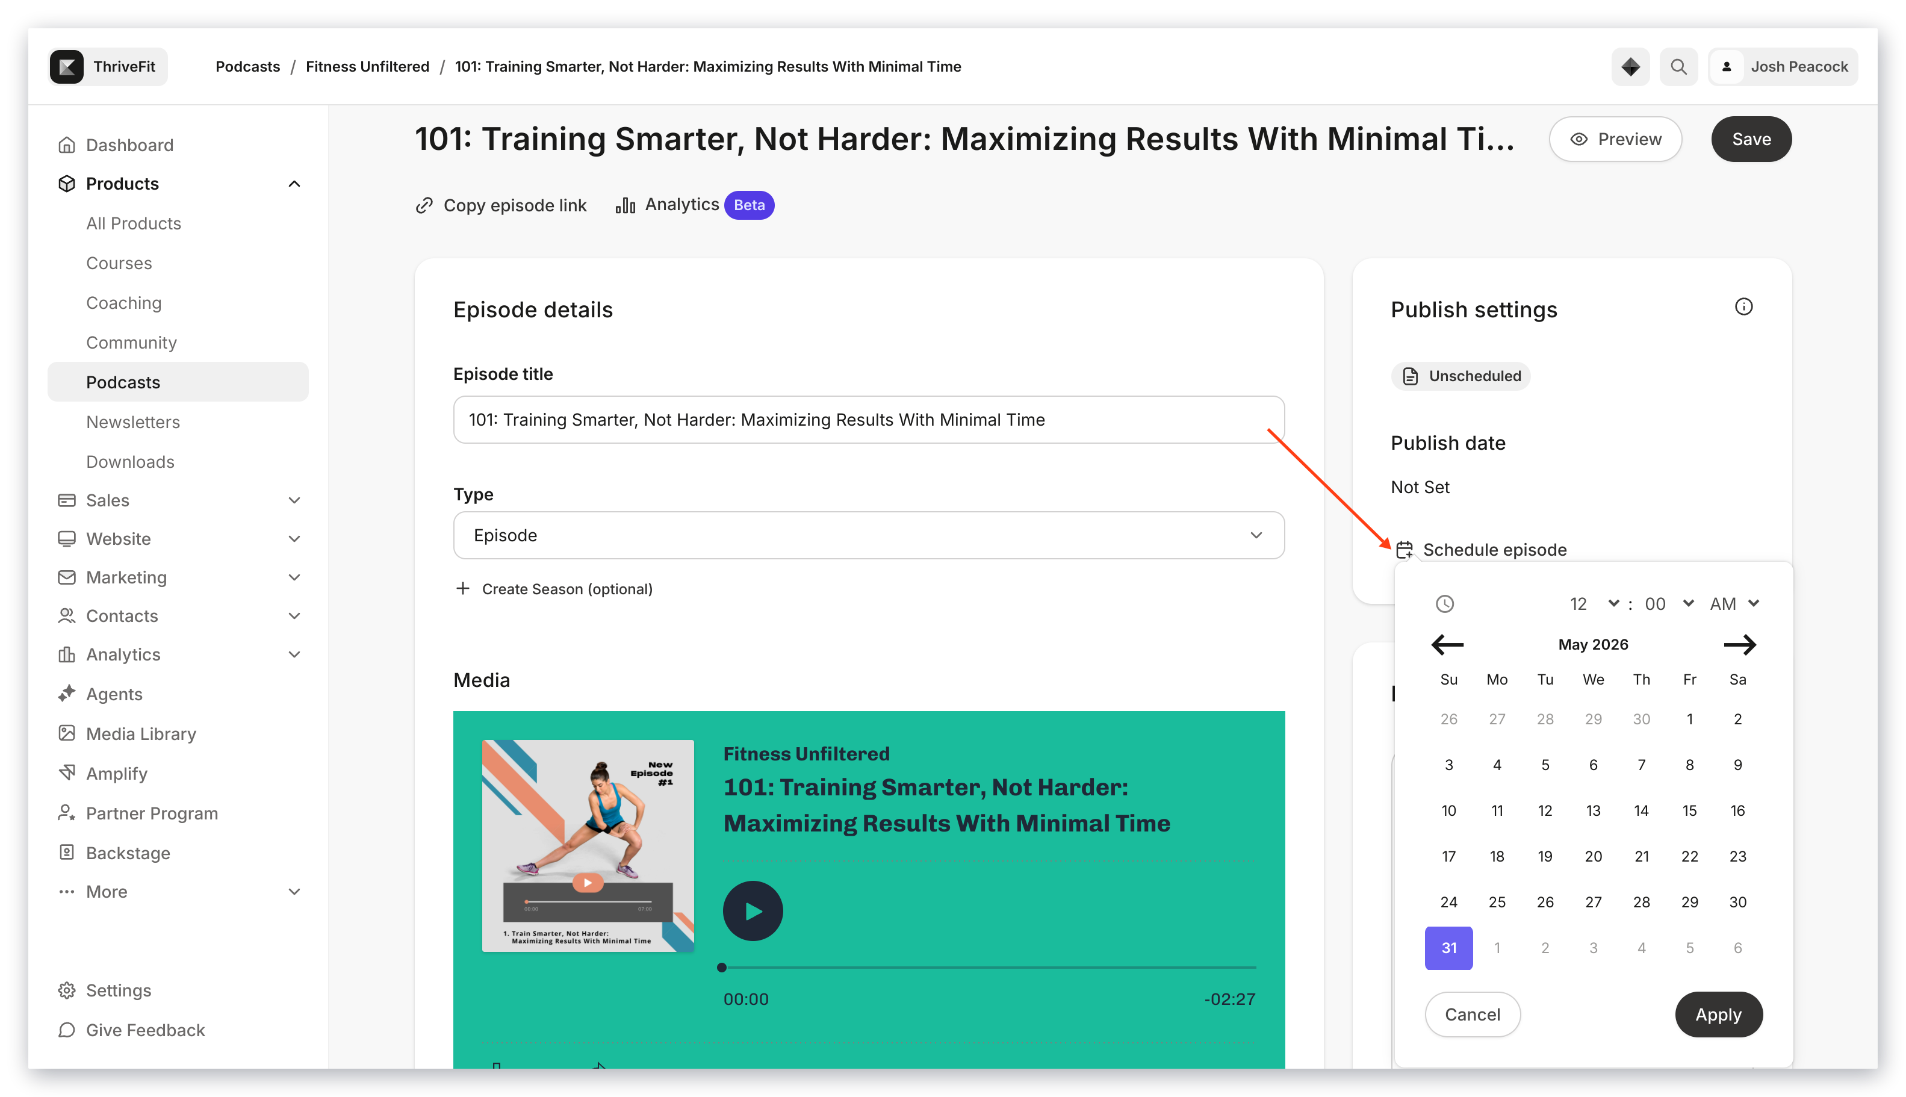The image size is (1906, 1097).
Task: Click the Marketing envelope icon
Action: 66,577
